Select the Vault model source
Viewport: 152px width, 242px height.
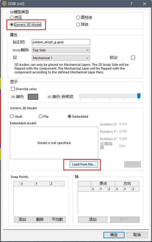point(16,117)
